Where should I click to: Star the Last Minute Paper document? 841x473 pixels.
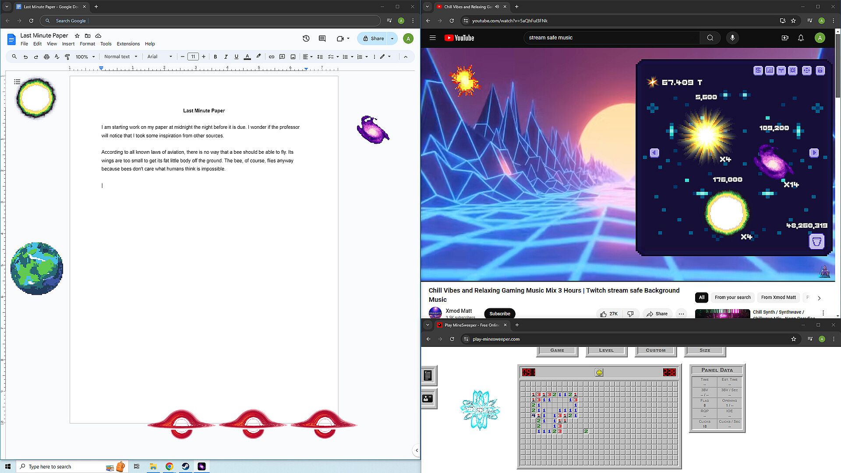coord(77,35)
